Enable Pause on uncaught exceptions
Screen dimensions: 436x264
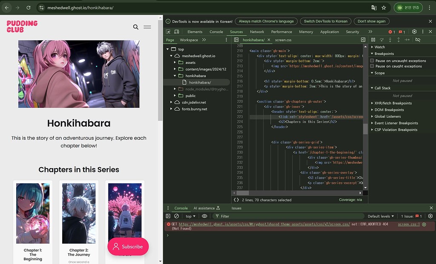click(x=372, y=61)
